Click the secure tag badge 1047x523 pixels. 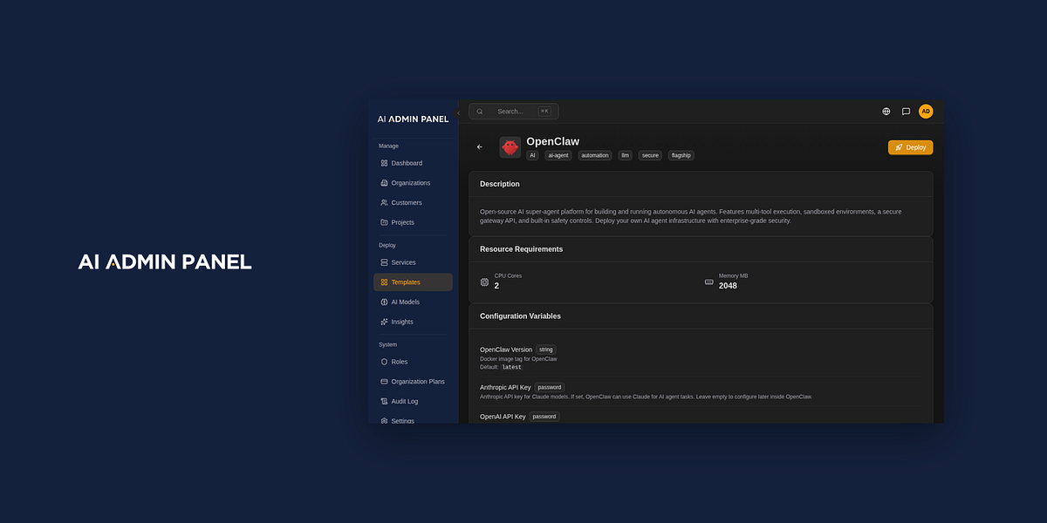click(650, 155)
